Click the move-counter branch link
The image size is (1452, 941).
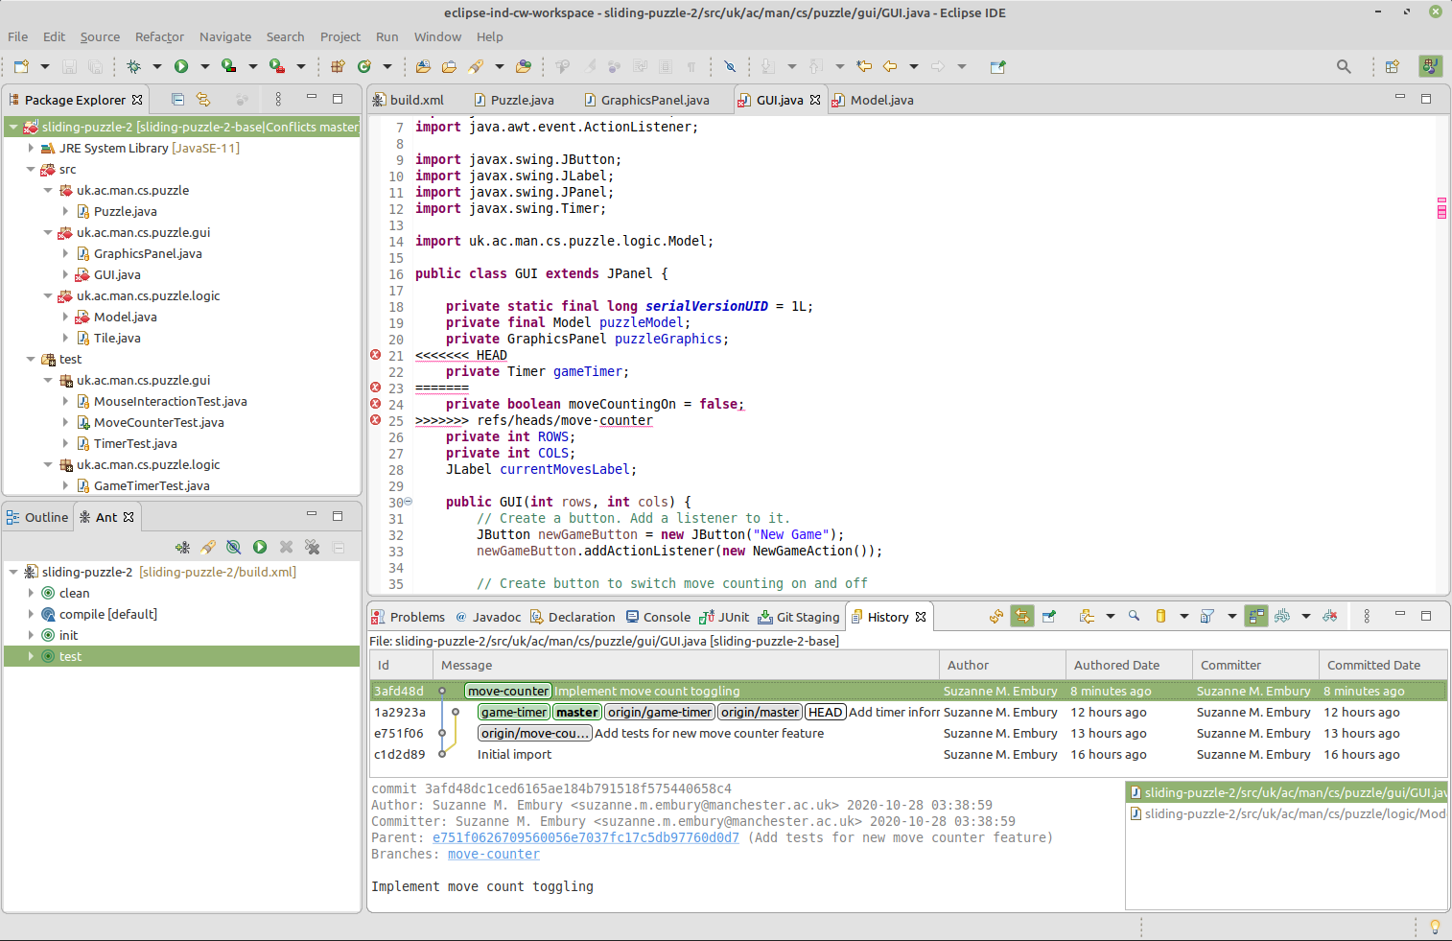tap(494, 854)
